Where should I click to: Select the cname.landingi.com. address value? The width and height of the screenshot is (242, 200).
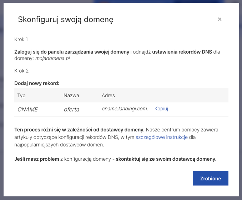[x=125, y=109]
